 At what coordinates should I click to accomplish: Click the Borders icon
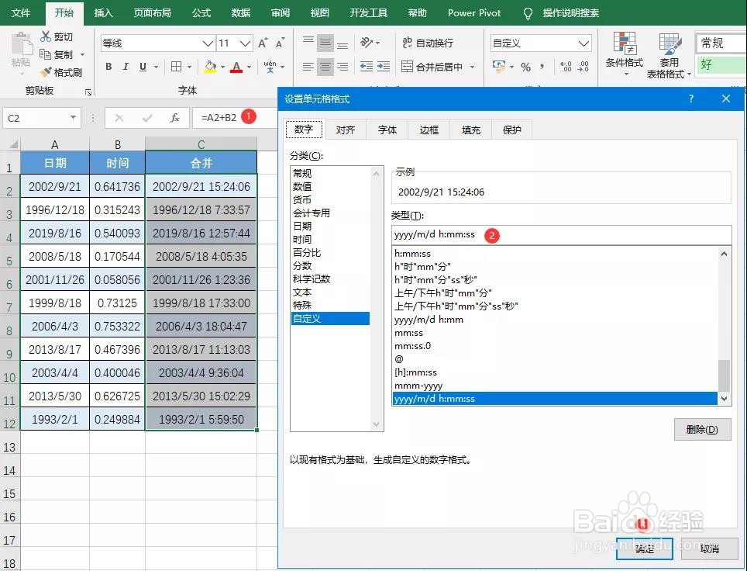[176, 66]
